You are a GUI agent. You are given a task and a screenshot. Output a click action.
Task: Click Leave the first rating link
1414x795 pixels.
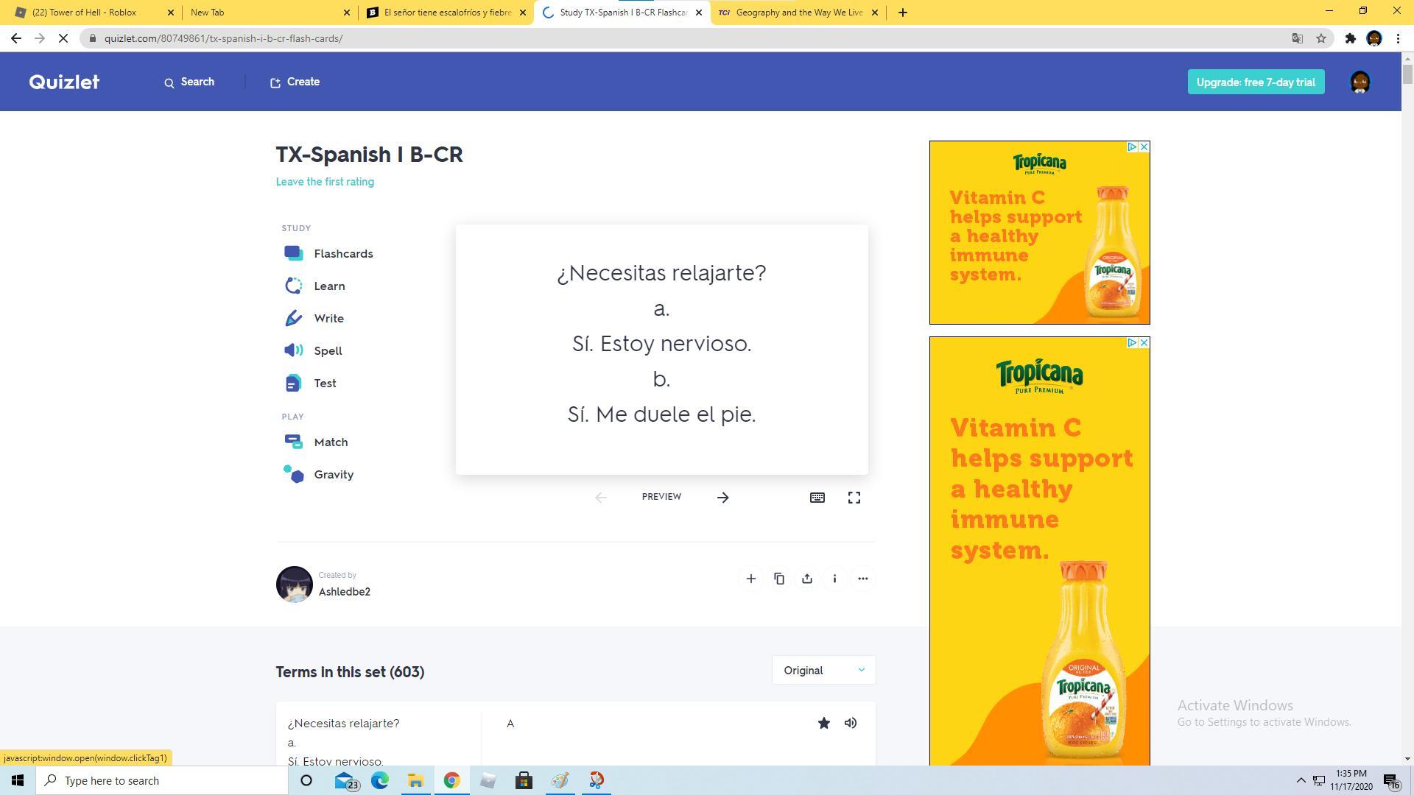tap(325, 182)
